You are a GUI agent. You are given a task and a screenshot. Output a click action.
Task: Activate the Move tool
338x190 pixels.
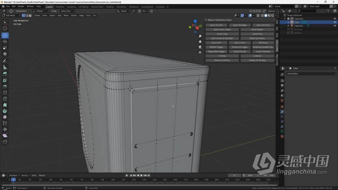point(5,35)
